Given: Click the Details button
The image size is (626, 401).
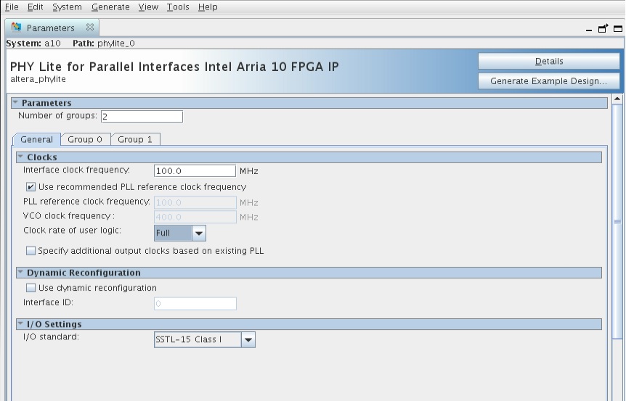Looking at the screenshot, I should pos(548,61).
